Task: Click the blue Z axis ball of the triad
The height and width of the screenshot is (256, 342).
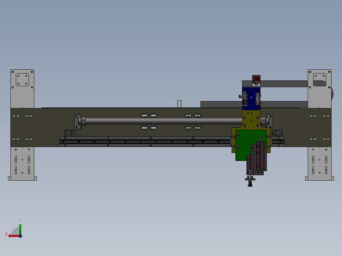Action: click(20, 236)
